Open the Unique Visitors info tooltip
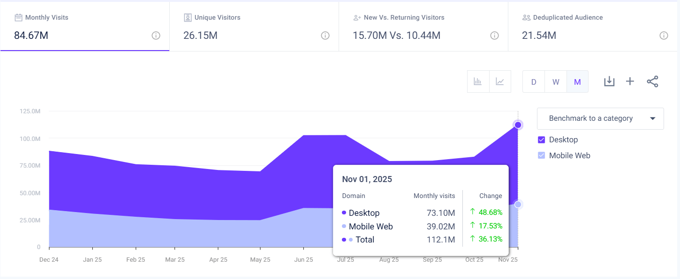Image resolution: width=680 pixels, height=279 pixels. point(325,35)
